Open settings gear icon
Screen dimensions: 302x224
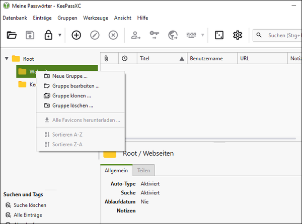[238, 35]
